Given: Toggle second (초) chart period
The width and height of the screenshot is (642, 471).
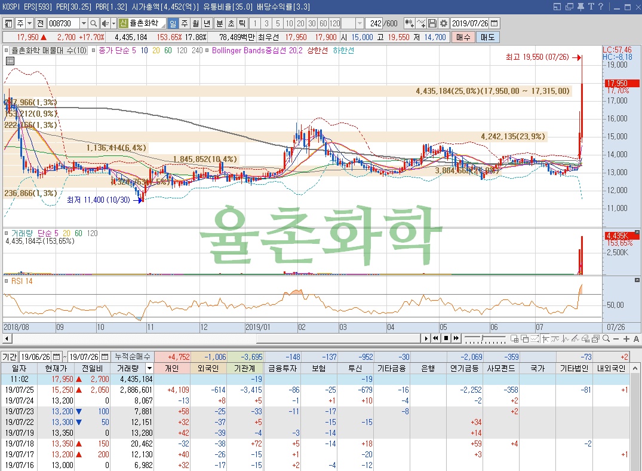Looking at the screenshot, I should [231, 23].
